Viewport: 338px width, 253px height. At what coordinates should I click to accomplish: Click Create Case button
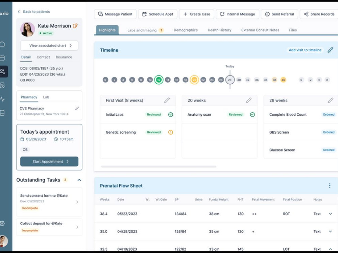point(197,14)
